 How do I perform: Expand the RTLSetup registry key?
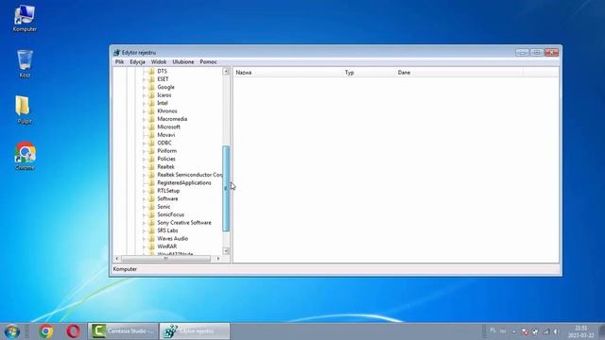coord(144,191)
